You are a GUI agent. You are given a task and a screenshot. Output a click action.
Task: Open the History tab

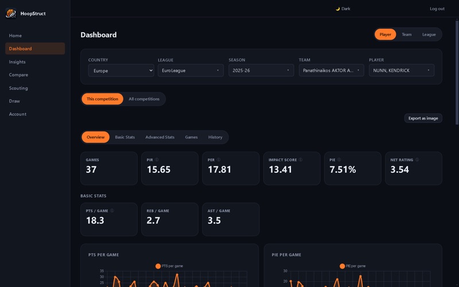tap(215, 137)
